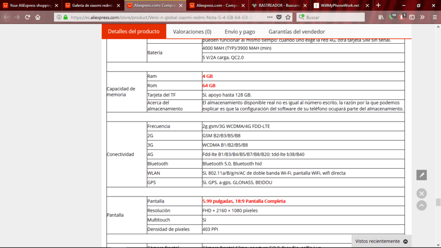The image size is (441, 248).
Task: Click '2g gsm/3G WCDMA/4G FDD-LTE' frequency cell
Action: pos(303,126)
